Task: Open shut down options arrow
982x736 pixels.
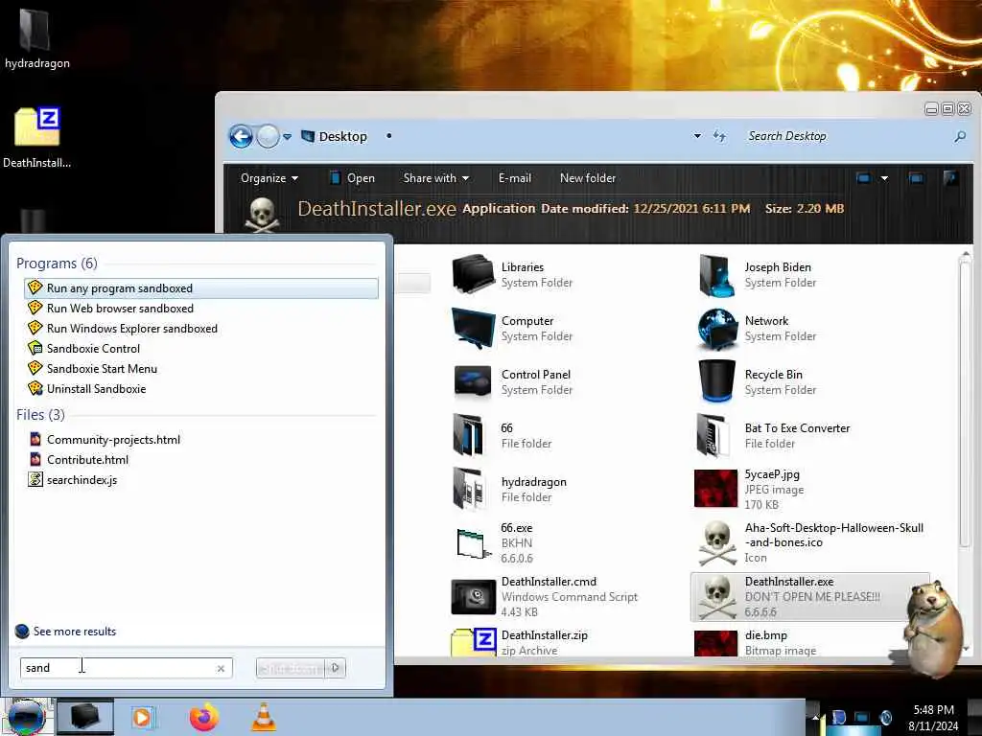Action: [x=336, y=668]
